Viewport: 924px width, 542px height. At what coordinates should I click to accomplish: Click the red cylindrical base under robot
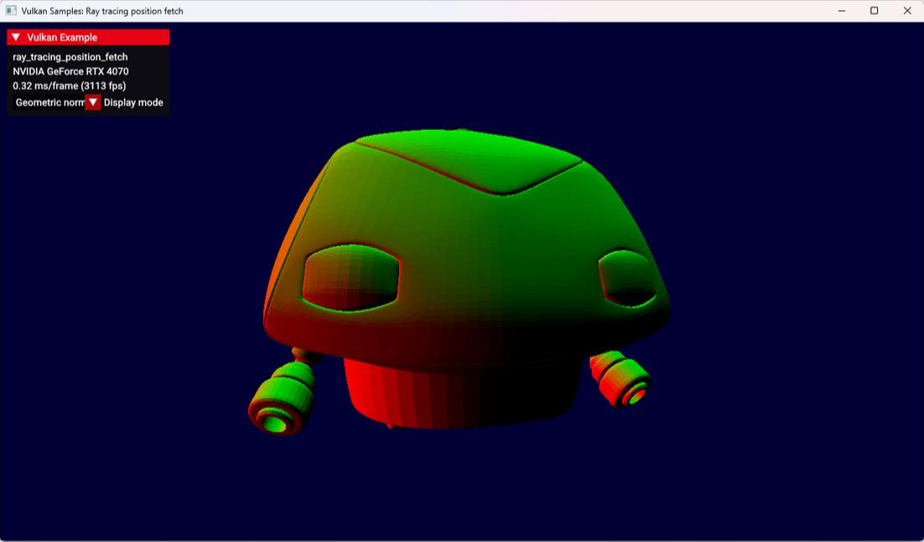(x=461, y=394)
